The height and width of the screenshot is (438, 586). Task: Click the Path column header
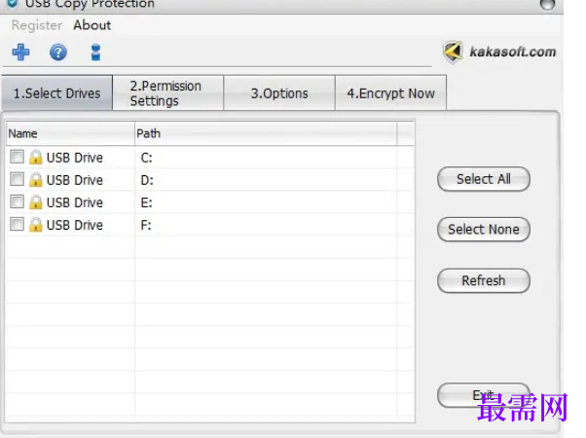point(266,133)
